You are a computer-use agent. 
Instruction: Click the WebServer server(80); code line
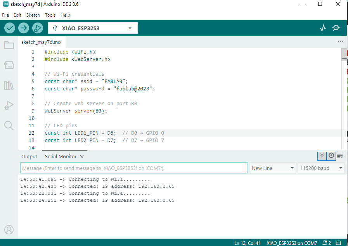point(76,111)
